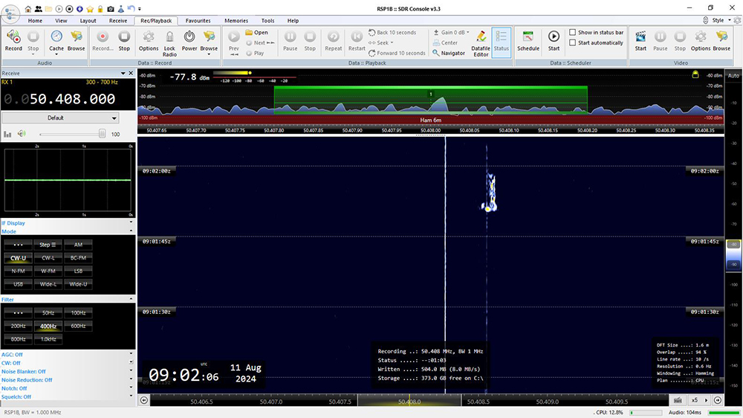Expand the Noise Reduction: Off section

coord(131,379)
